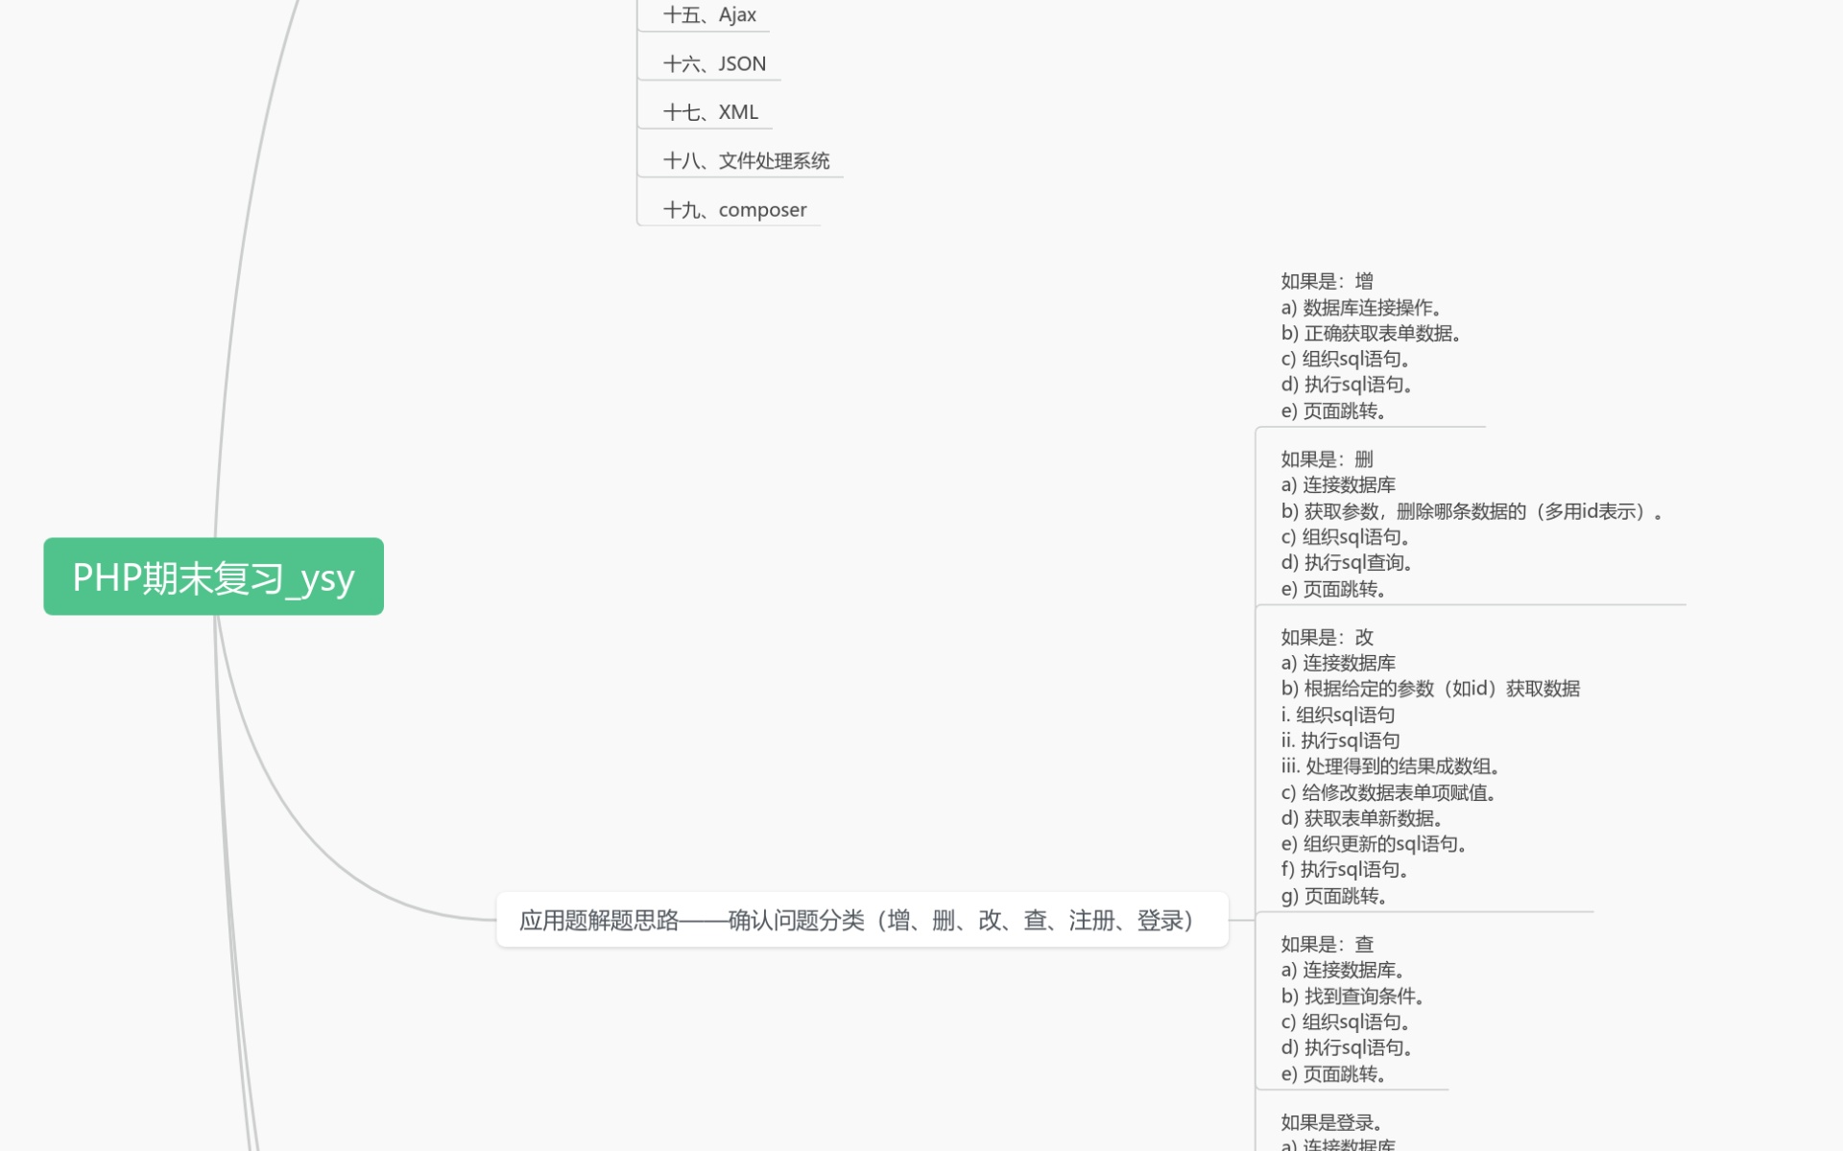1843x1151 pixels.
Task: Click 处理得到的结果成数组 line in 改 block
Action: coord(1390,766)
